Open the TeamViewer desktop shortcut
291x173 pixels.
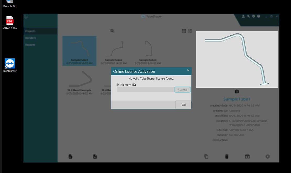pos(10,65)
